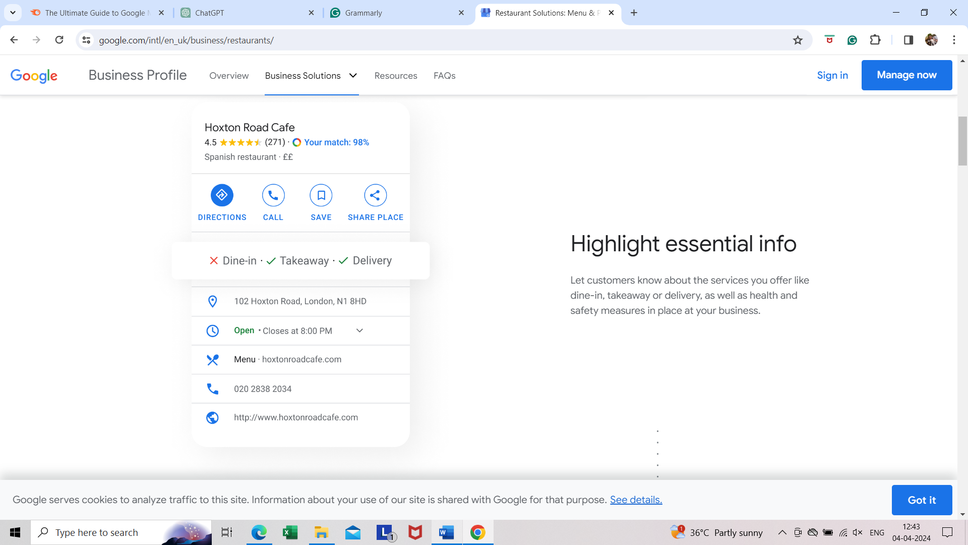The image size is (968, 545).
Task: Open the Excel app on the taskbar
Action: (290, 532)
